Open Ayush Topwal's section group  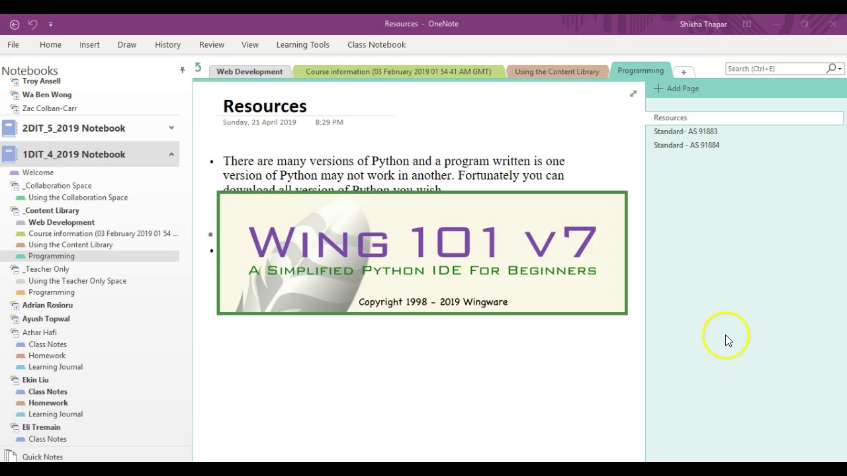pos(46,319)
